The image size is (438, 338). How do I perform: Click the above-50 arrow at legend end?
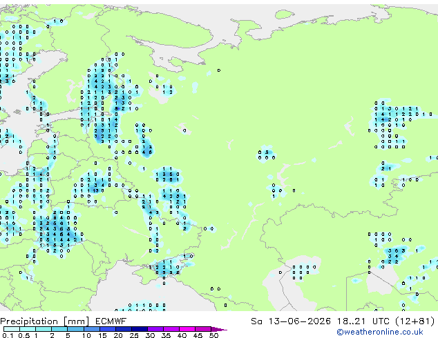pyautogui.click(x=219, y=329)
